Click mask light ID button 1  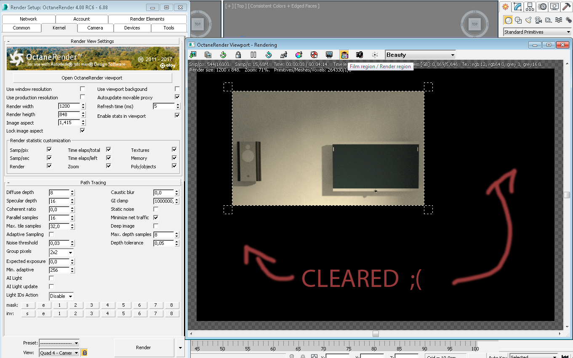pyautogui.click(x=60, y=305)
